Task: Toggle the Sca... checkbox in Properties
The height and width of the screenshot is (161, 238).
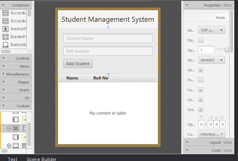Action: click(x=201, y=110)
